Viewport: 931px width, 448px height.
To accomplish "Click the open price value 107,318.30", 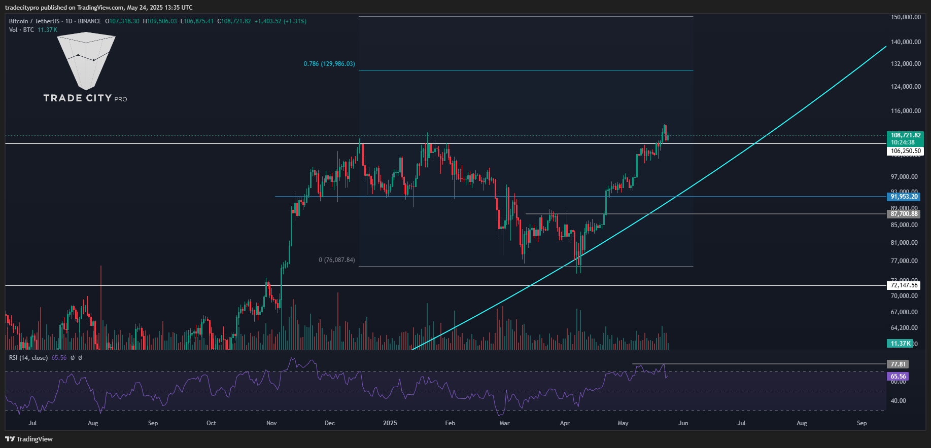I will pos(124,21).
